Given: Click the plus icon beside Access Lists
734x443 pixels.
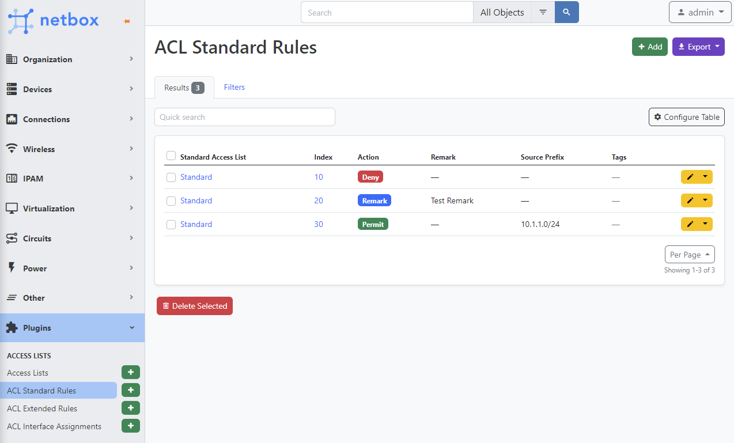Looking at the screenshot, I should pyautogui.click(x=131, y=373).
